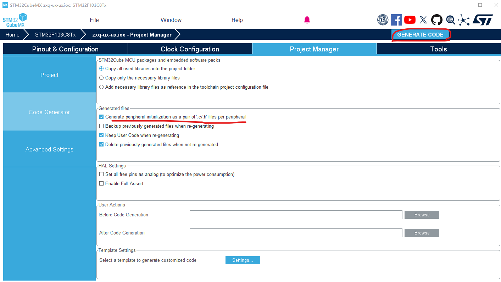Close the STM32CubeMX window

(496, 5)
